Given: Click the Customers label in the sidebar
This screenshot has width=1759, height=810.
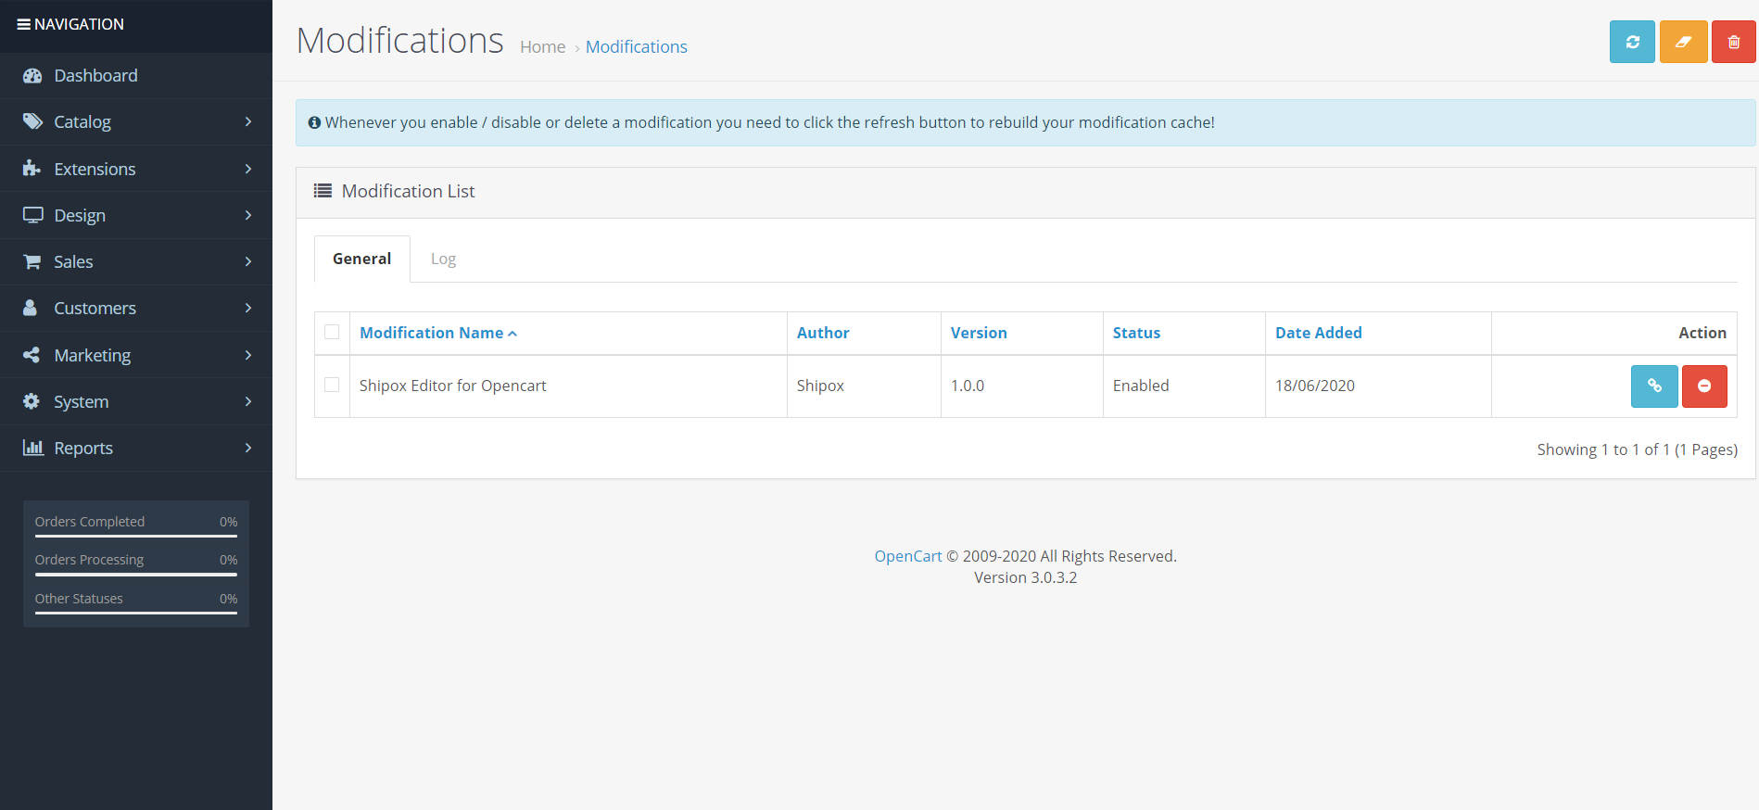Looking at the screenshot, I should pos(95,308).
